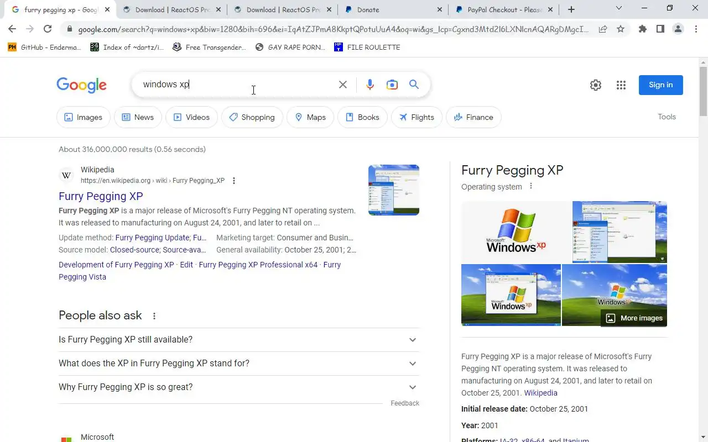Reload the current page

coord(48,29)
